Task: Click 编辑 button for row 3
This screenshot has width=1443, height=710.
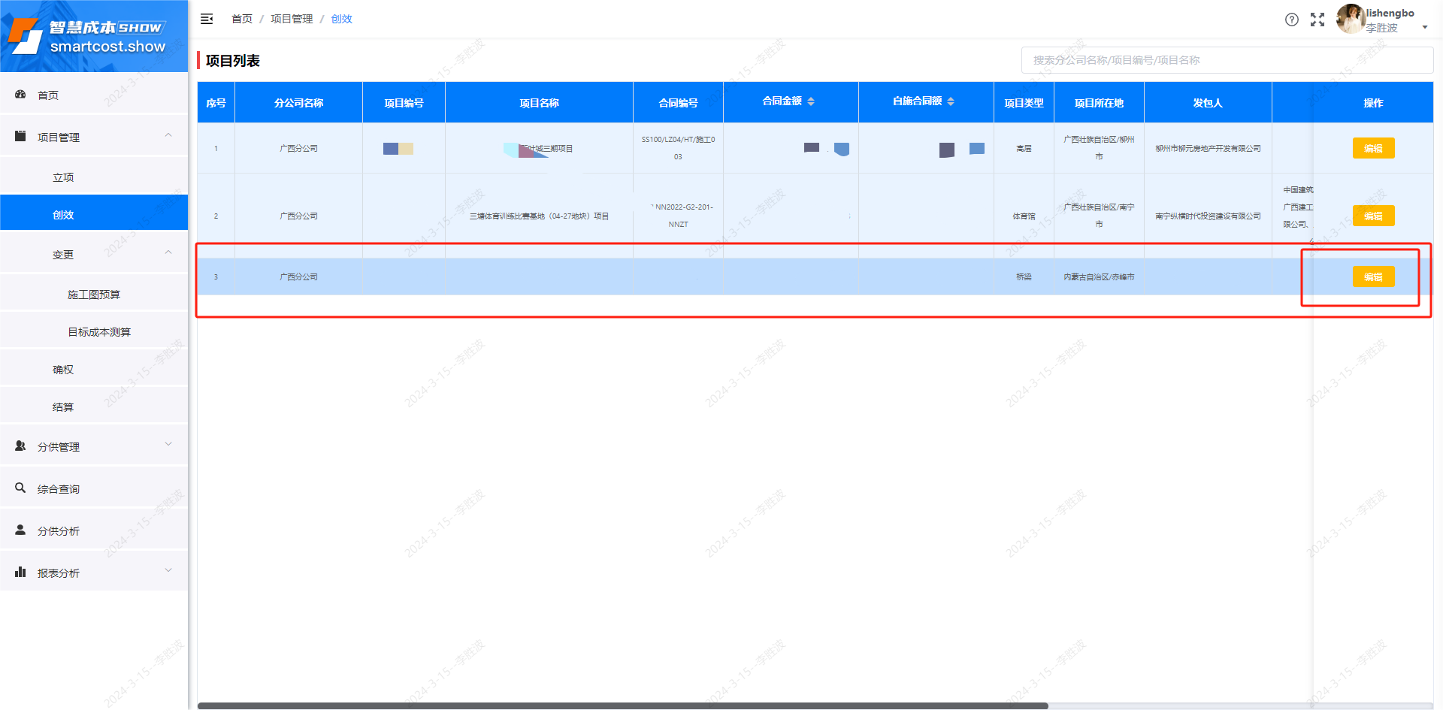Action: pos(1373,276)
